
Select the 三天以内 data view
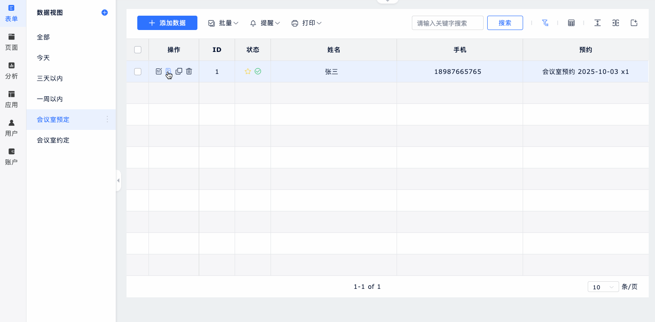pos(50,78)
